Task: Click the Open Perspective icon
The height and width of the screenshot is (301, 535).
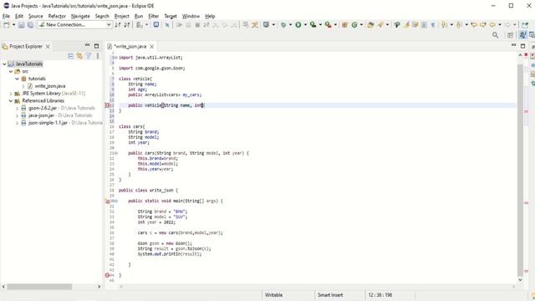Action: click(x=510, y=35)
